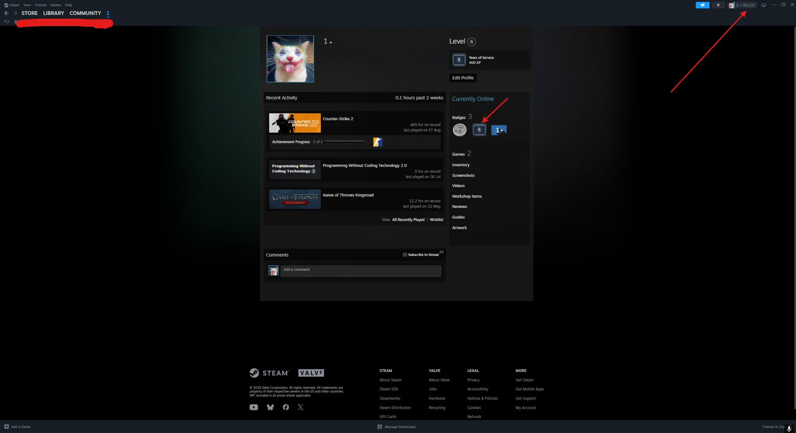
Task: Click the Valve logo in the footer
Action: [311, 373]
